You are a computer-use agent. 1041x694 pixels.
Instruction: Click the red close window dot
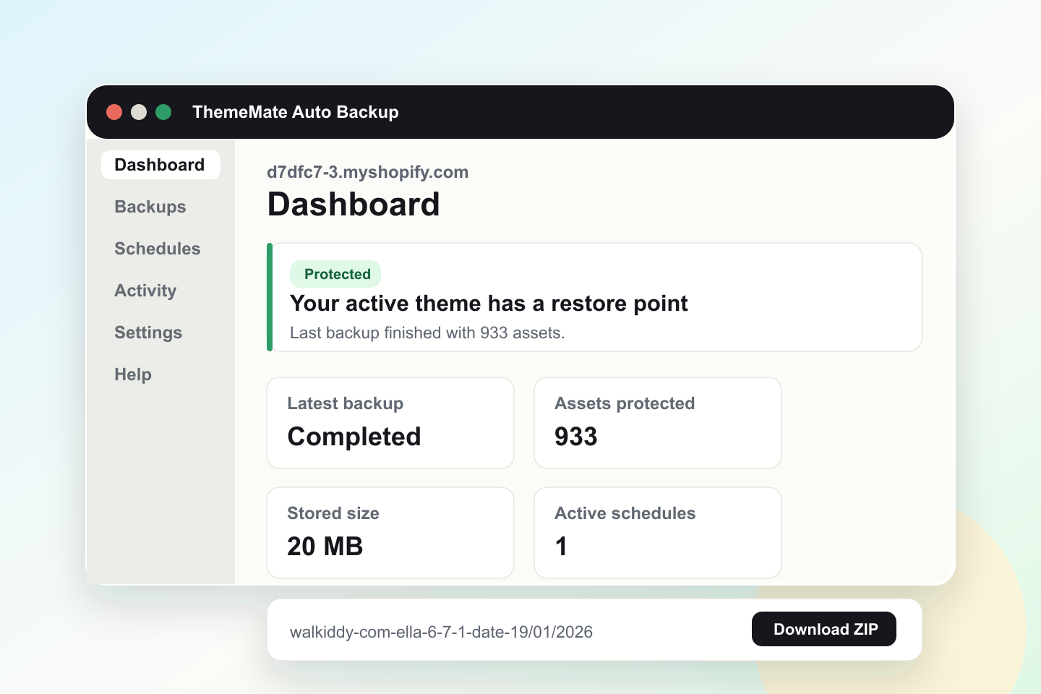(x=114, y=112)
